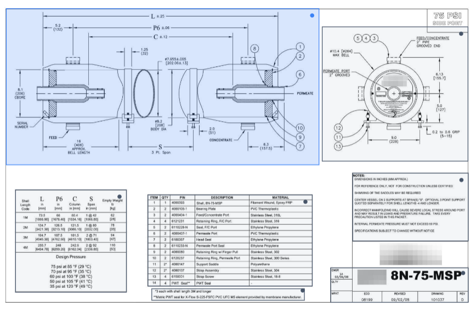Click callout balloon 8 above the right end cap
This screenshot has width=476, height=312.
(254, 49)
